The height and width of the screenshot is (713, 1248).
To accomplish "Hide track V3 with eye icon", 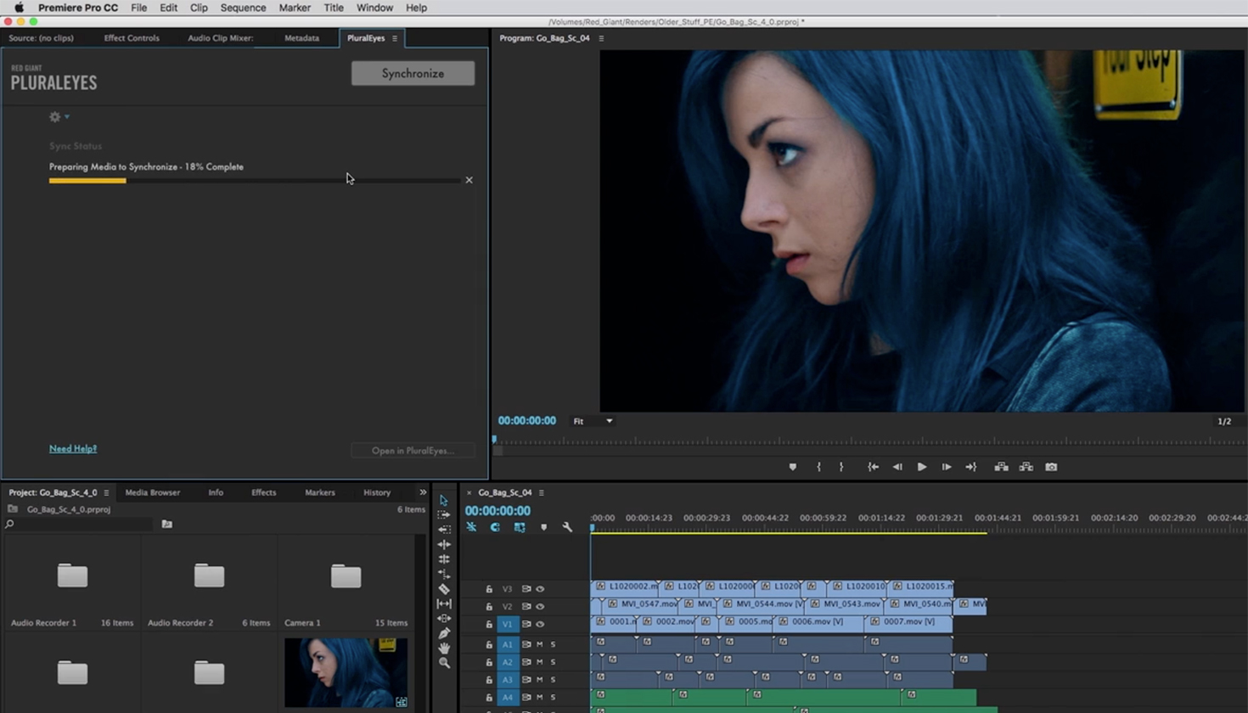I will coord(540,588).
